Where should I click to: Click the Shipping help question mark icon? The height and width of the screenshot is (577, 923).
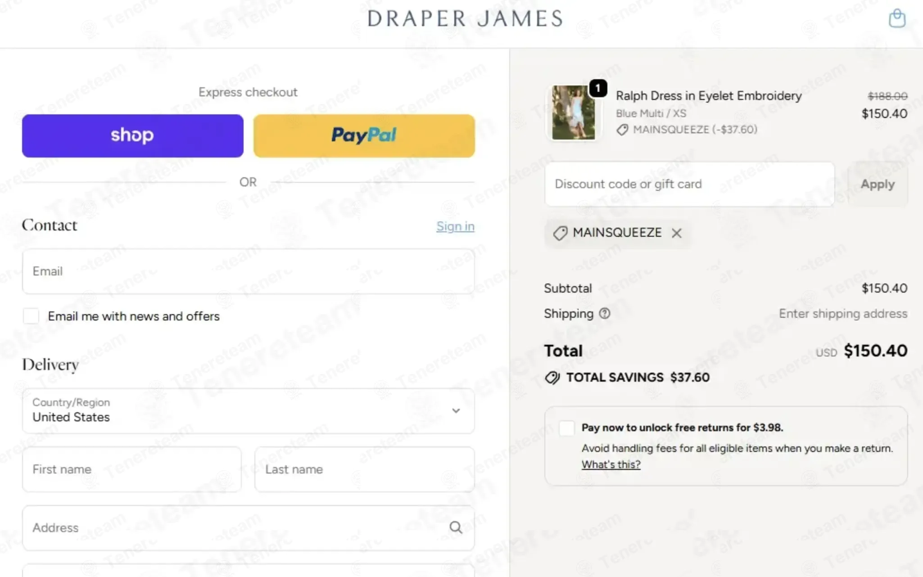pos(605,313)
